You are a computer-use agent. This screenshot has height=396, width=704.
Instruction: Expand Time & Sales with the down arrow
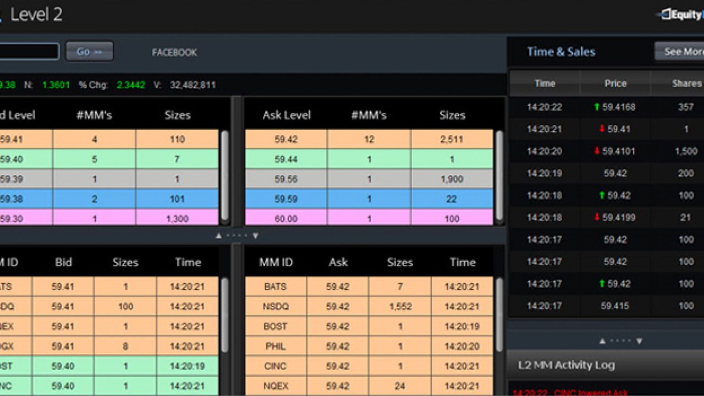pos(639,341)
